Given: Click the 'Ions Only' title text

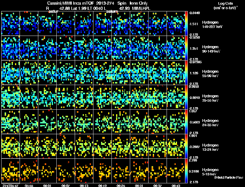Looking at the screenshot, I should tap(139, 3).
